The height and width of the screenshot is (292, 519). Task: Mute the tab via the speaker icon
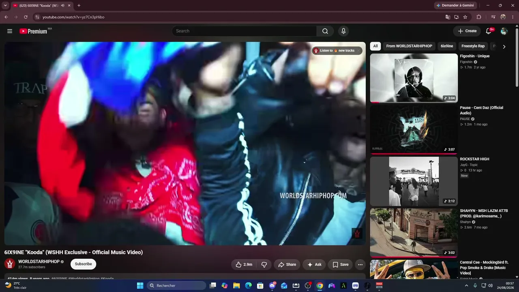pyautogui.click(x=62, y=6)
